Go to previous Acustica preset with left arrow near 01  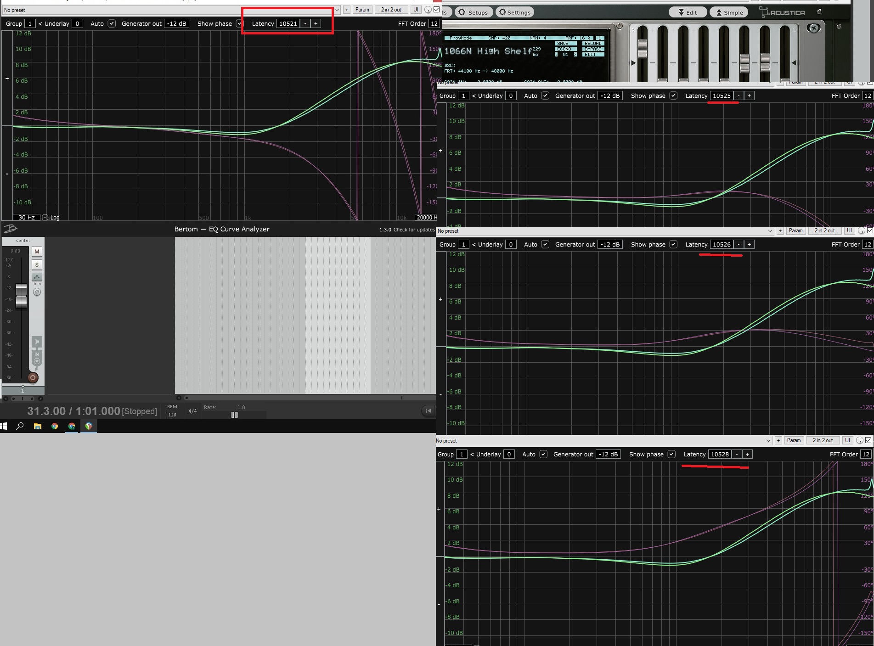(556, 55)
